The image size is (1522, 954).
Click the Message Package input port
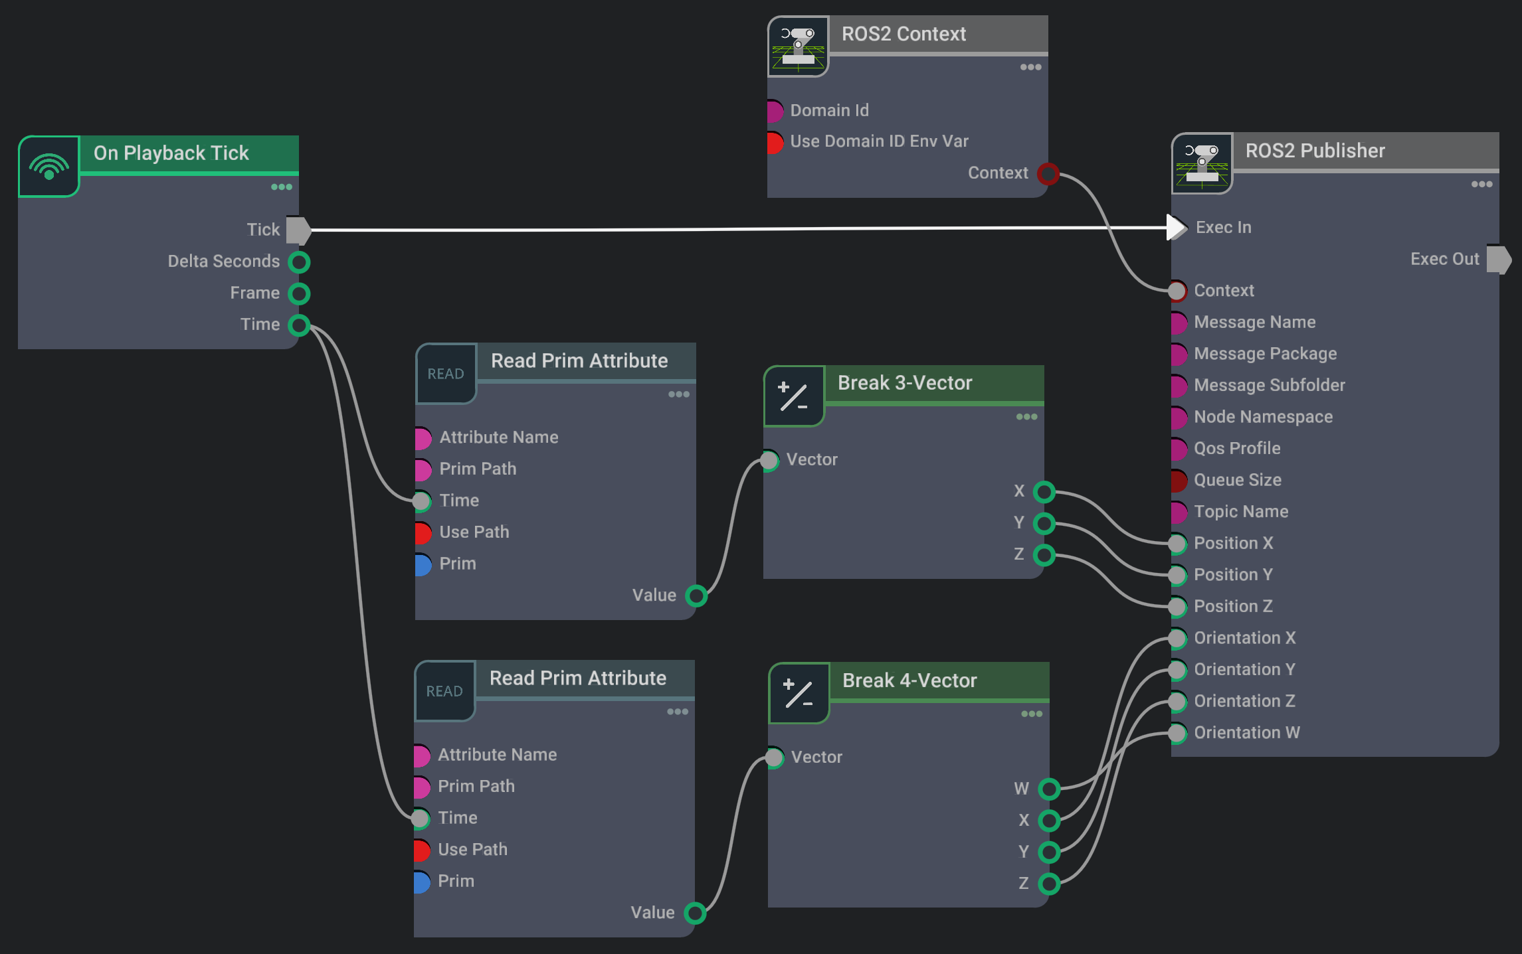point(1179,355)
